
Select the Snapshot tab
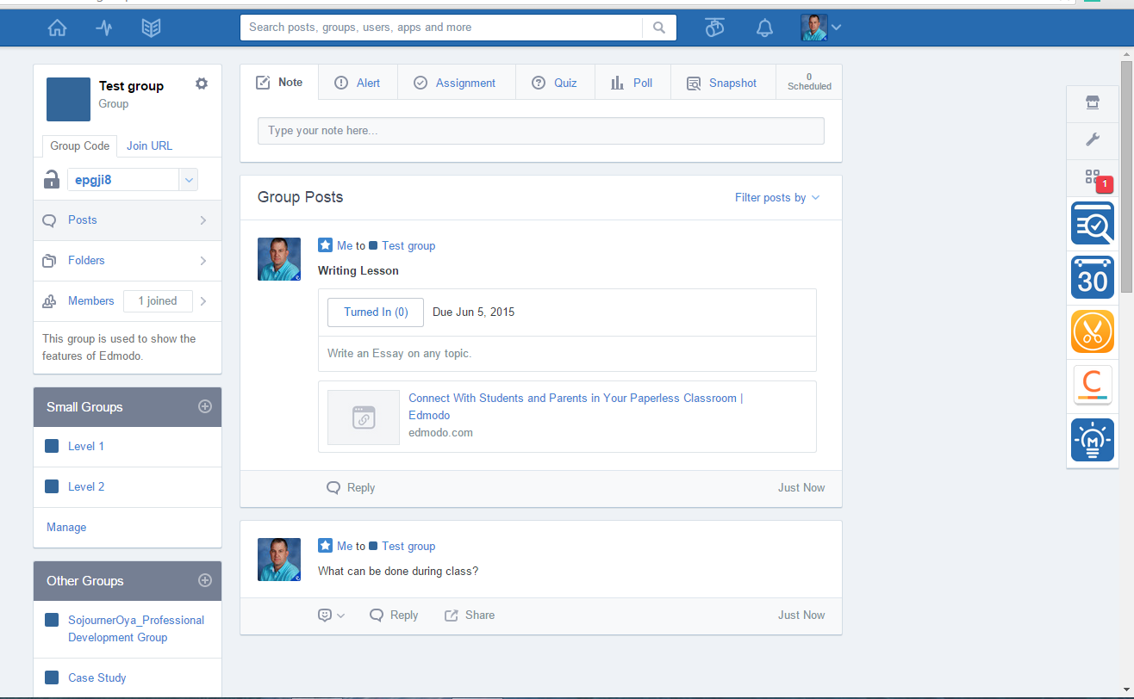pos(723,83)
